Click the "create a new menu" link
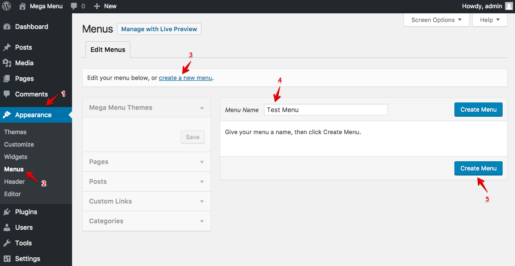The image size is (515, 266). [x=185, y=78]
